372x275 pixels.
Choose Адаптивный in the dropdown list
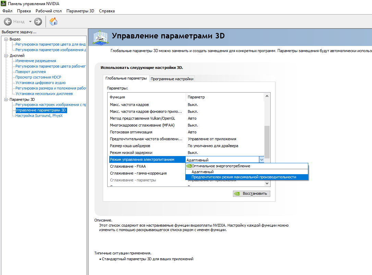pos(247,172)
